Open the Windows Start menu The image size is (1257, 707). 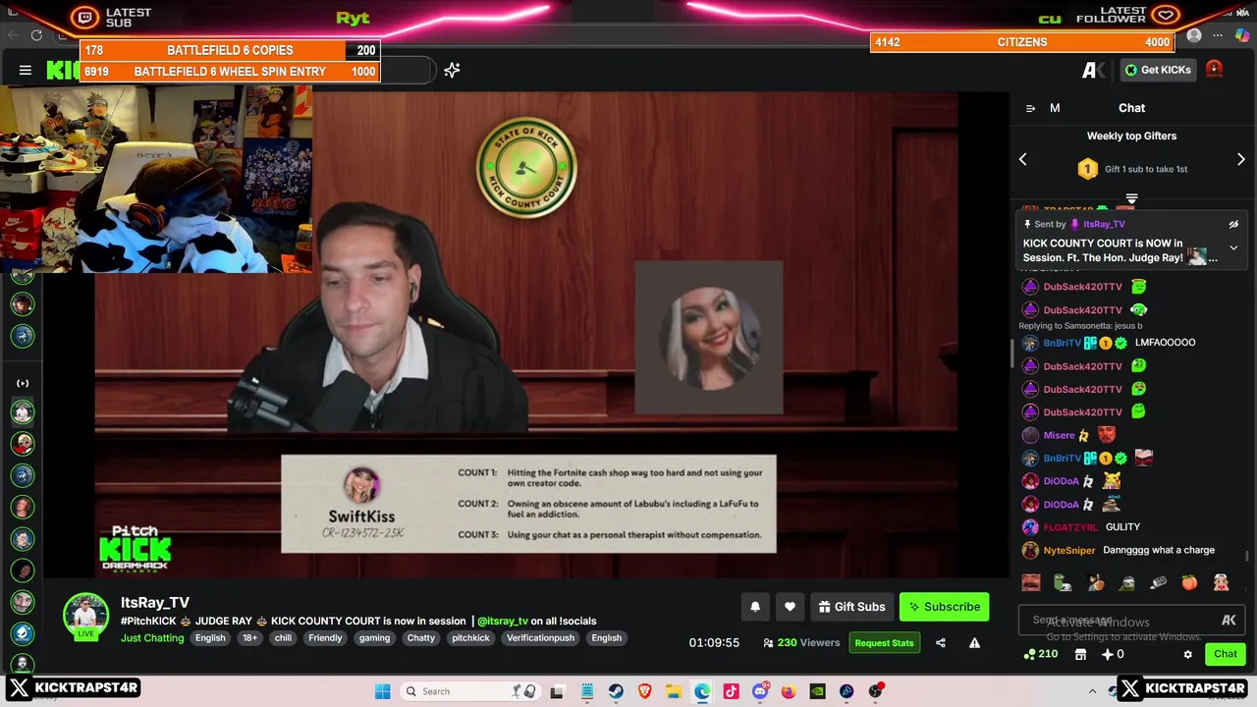coord(382,691)
